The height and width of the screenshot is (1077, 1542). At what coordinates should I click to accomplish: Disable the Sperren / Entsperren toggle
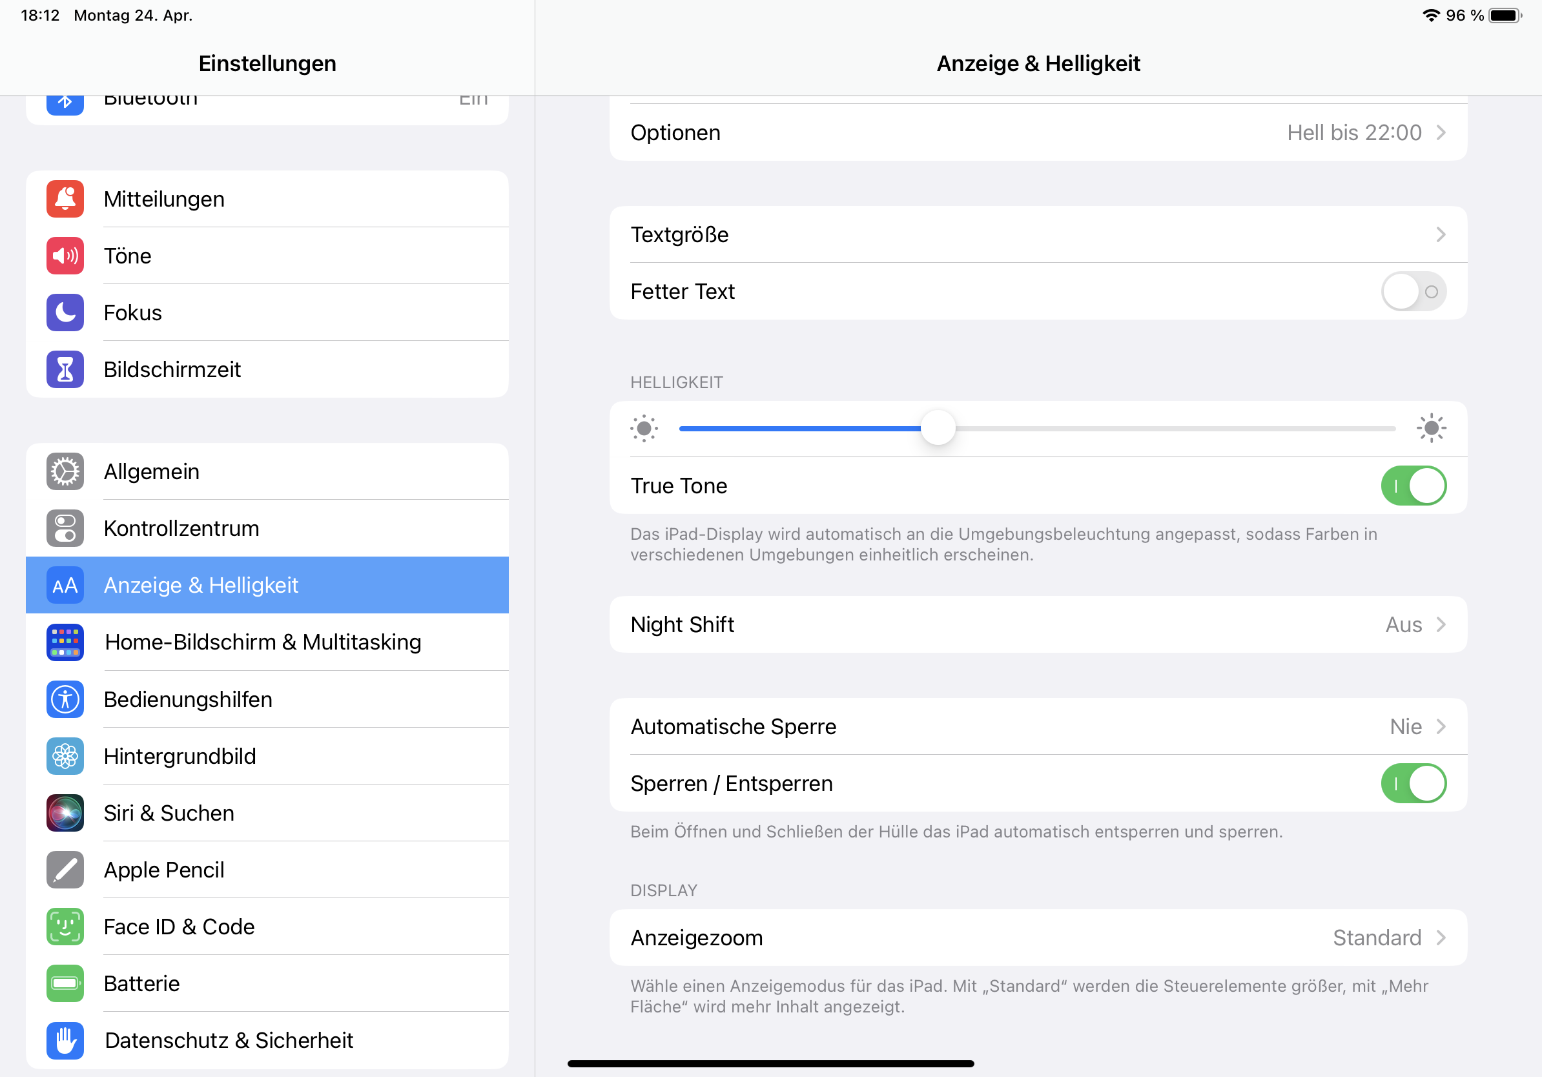pyautogui.click(x=1413, y=783)
